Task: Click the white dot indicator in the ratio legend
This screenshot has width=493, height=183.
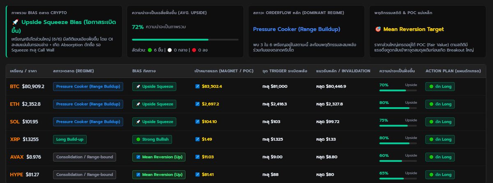Action: (170, 50)
